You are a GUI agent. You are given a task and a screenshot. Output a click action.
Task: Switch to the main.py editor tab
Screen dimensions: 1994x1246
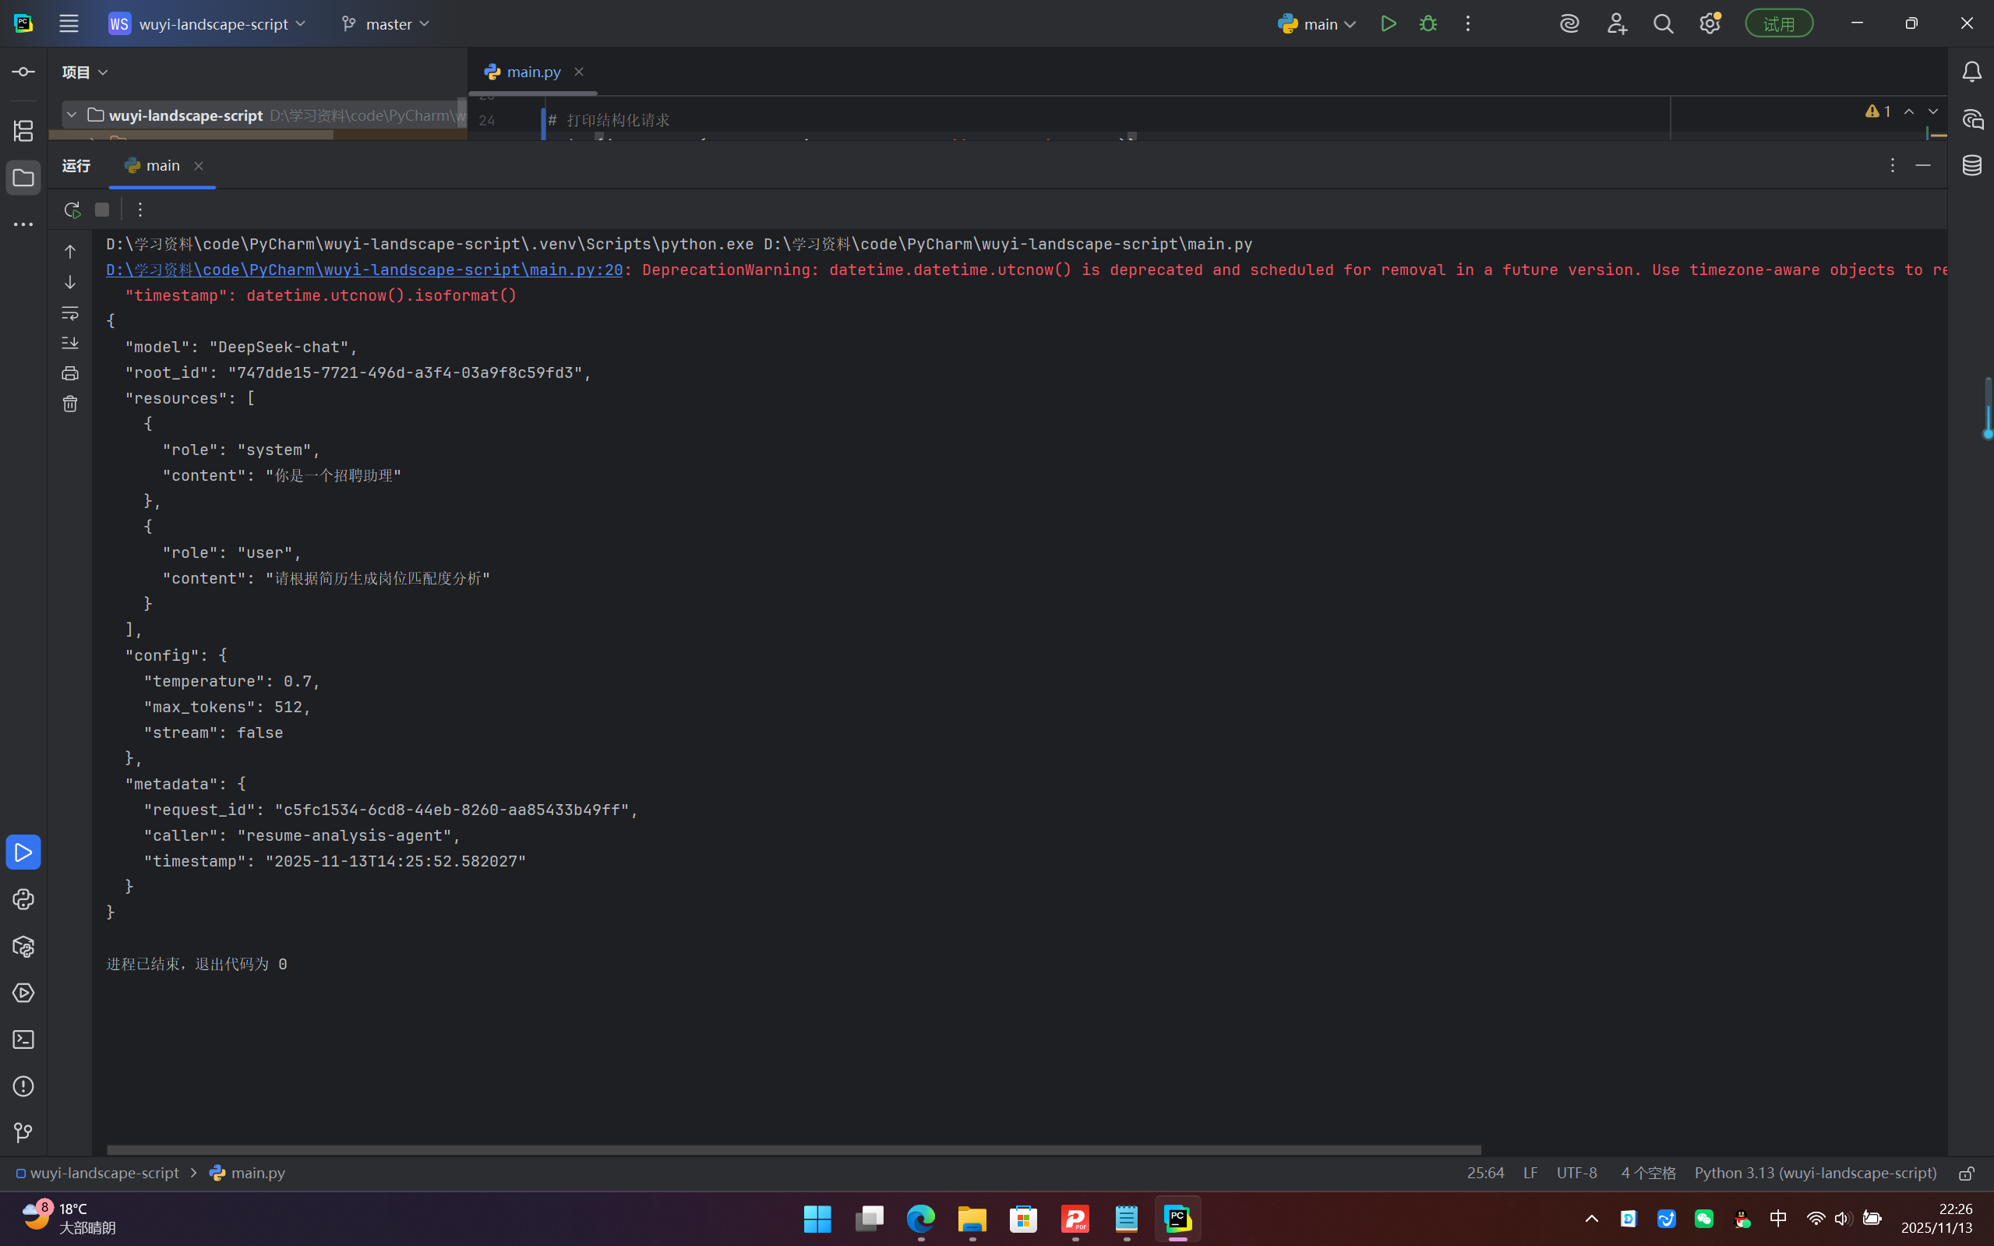[533, 72]
